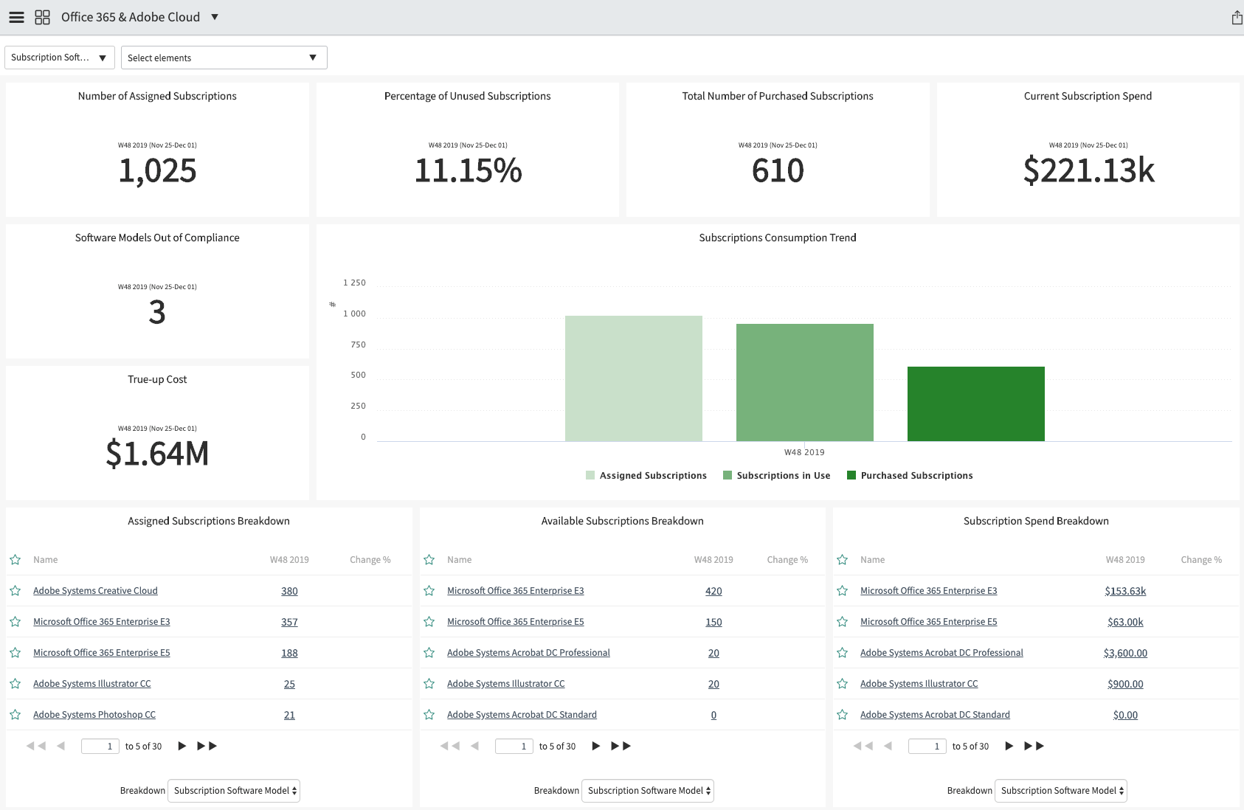Viewport: 1244px width, 810px height.
Task: Go to next page in Available Subscriptions Breakdown
Action: point(595,746)
